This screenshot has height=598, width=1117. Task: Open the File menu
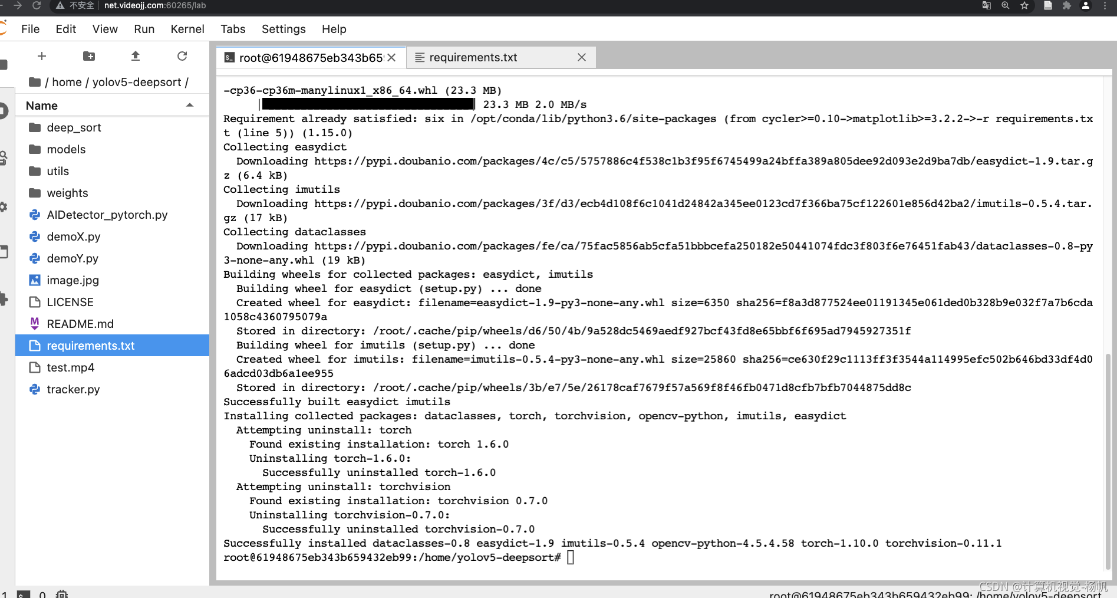[x=31, y=29]
